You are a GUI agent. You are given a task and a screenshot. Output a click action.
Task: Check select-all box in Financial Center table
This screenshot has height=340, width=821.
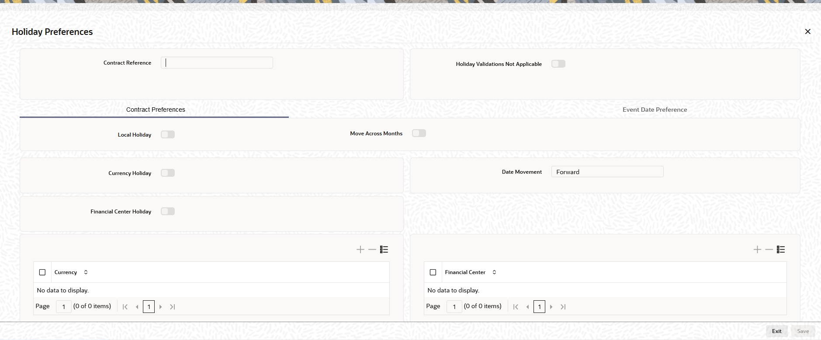coord(433,272)
